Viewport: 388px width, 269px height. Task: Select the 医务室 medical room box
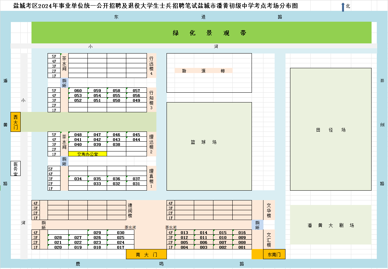click(x=15, y=169)
